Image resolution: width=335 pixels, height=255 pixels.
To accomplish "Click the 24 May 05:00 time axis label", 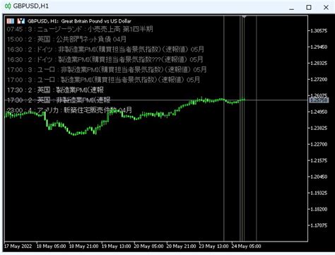I will (x=246, y=247).
